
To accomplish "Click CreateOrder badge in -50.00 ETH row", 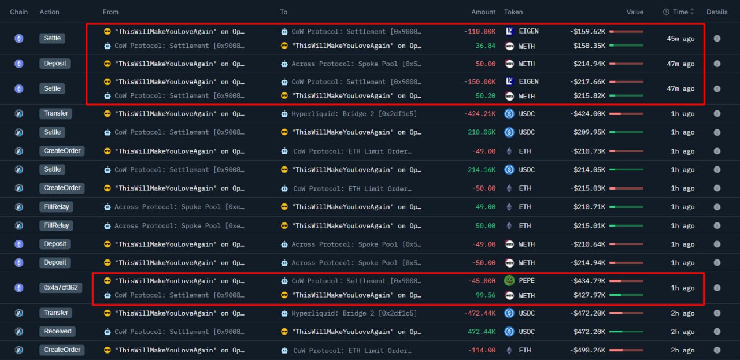I will pyautogui.click(x=62, y=188).
